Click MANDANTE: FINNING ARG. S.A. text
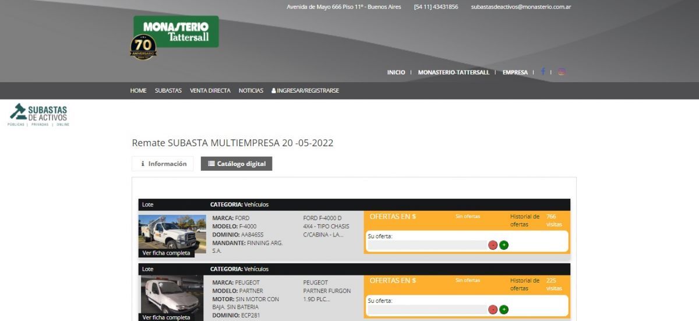Viewport: 699px width, 321px height. (248, 246)
